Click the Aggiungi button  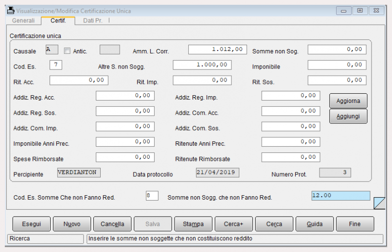pos(348,116)
